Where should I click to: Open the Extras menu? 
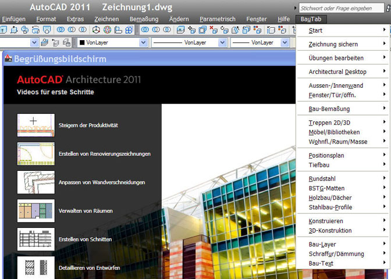75,19
